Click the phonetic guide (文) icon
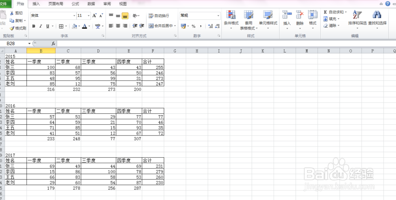The image size is (396, 200). coord(98,26)
